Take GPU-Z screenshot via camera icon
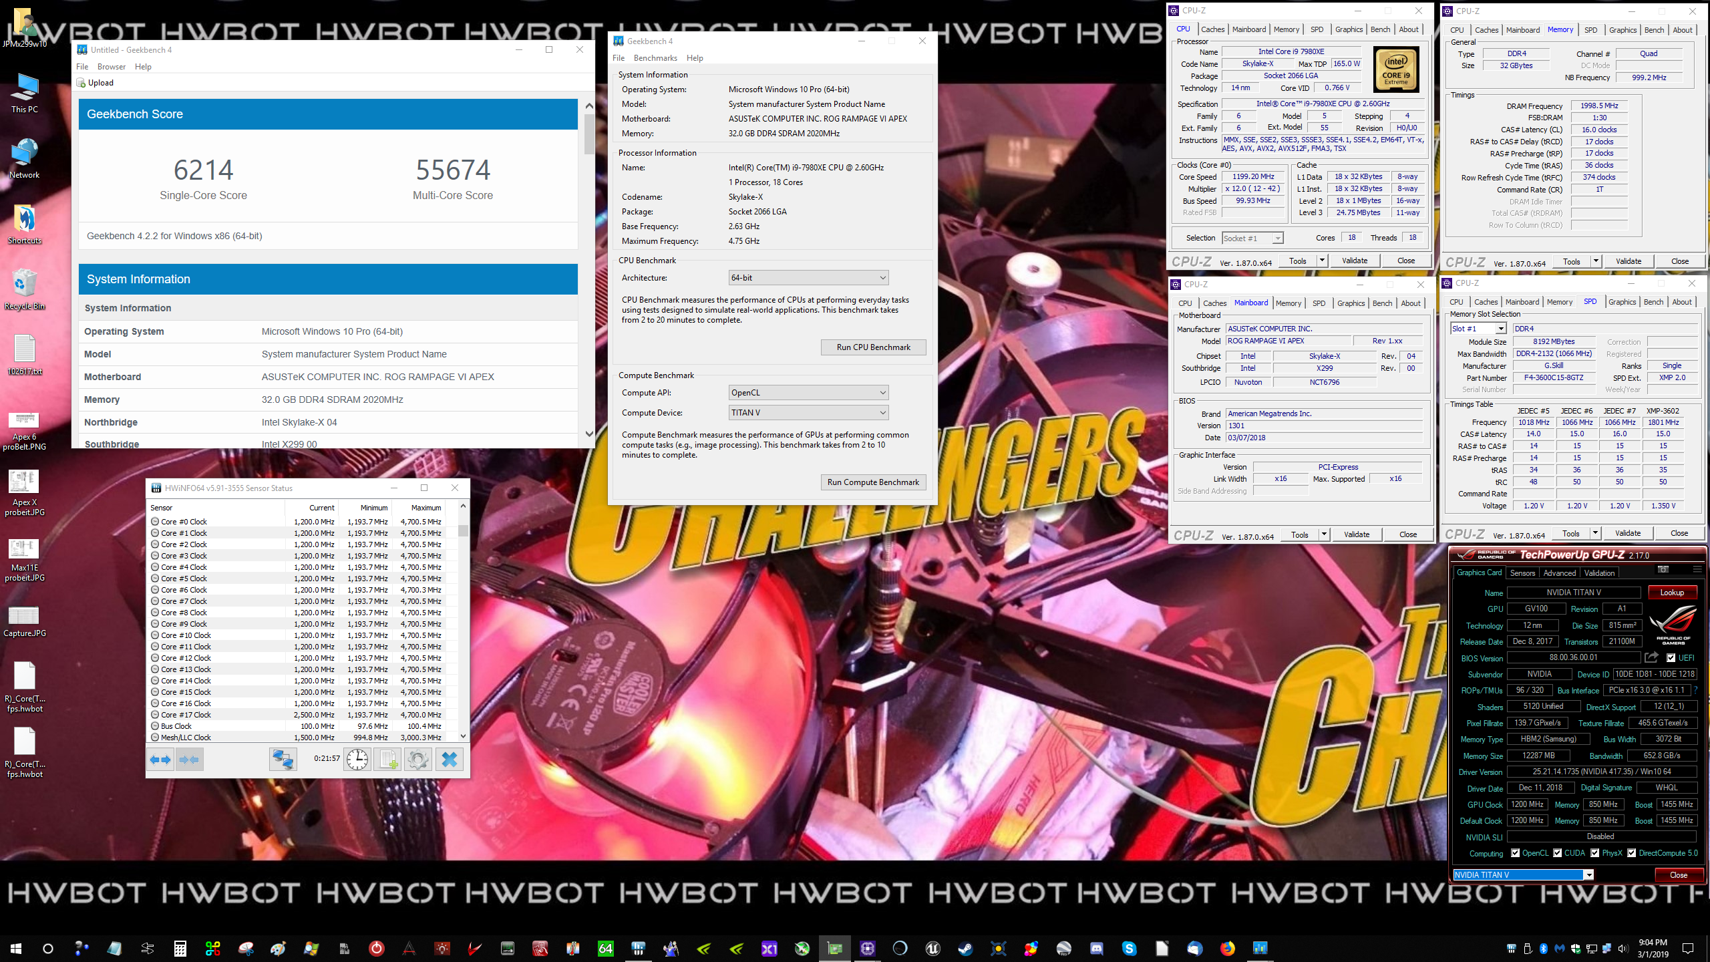Viewport: 1710px width, 962px height. coord(1663,570)
